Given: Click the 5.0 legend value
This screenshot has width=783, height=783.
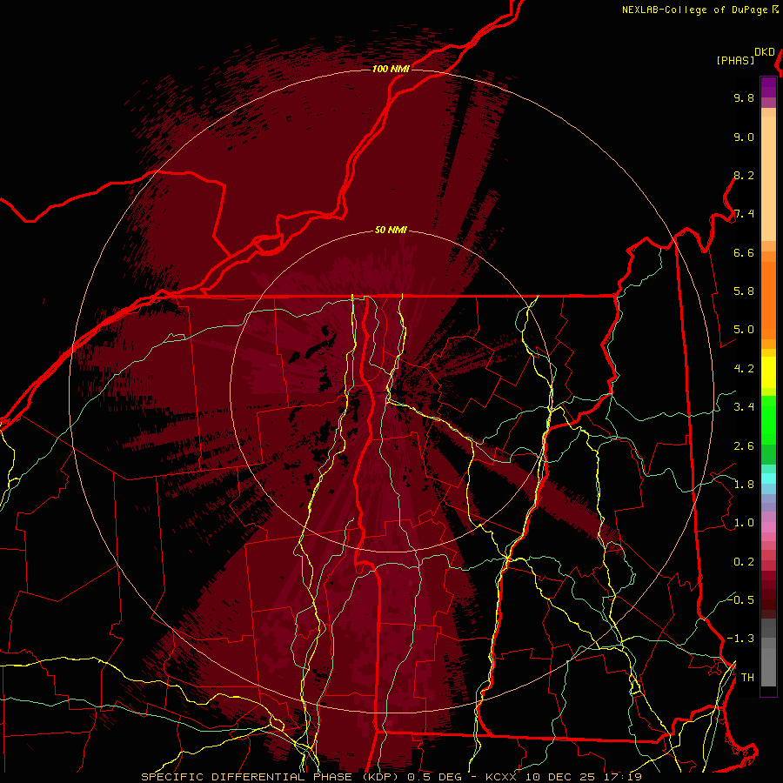Looking at the screenshot, I should pos(744,330).
